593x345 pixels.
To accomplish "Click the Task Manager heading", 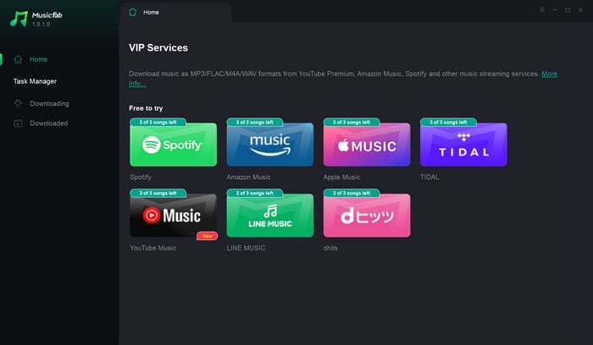I will 35,81.
